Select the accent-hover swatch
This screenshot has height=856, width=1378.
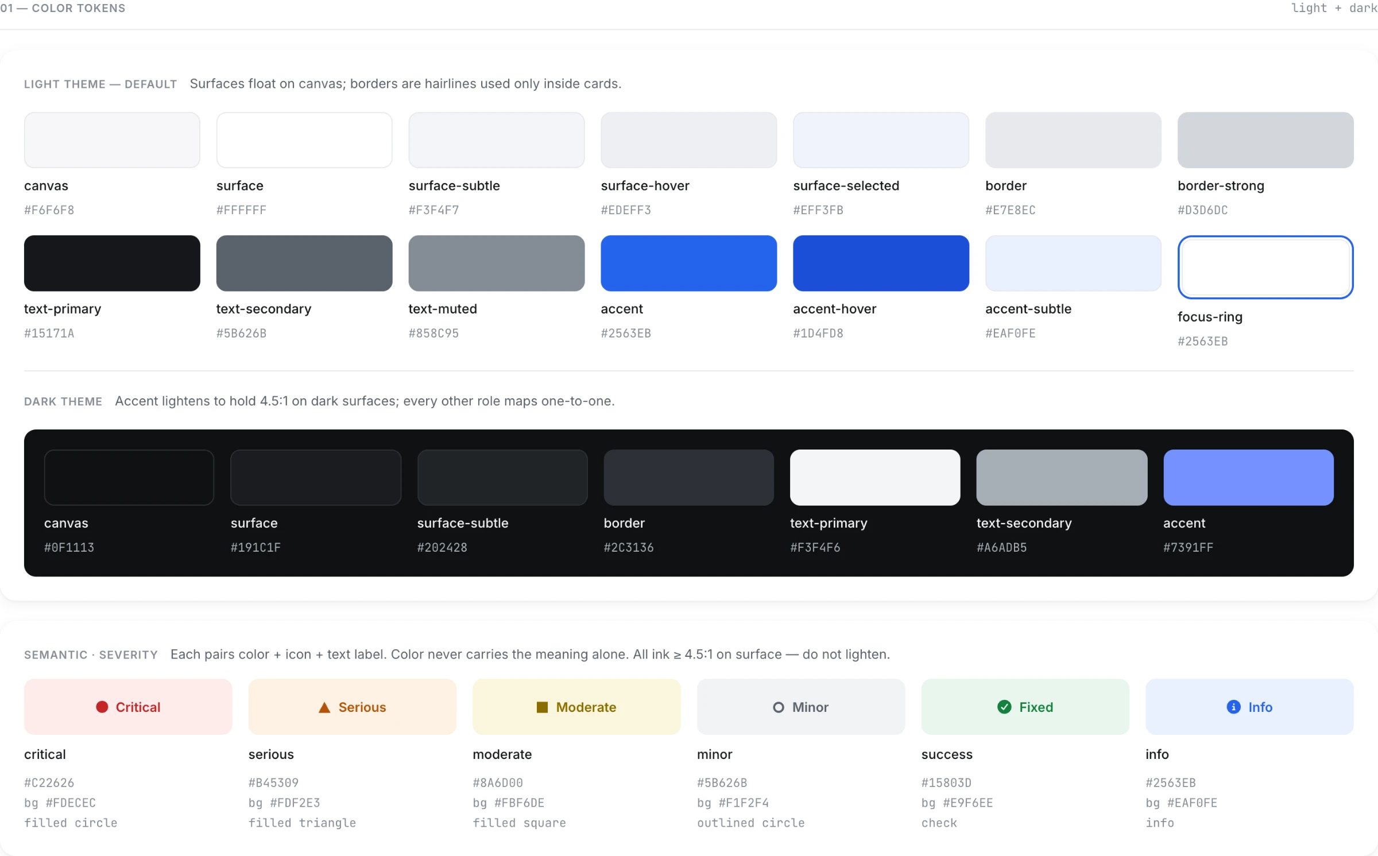tap(881, 263)
